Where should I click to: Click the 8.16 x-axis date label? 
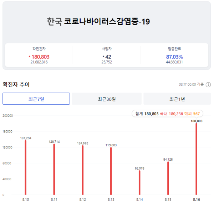click(197, 199)
